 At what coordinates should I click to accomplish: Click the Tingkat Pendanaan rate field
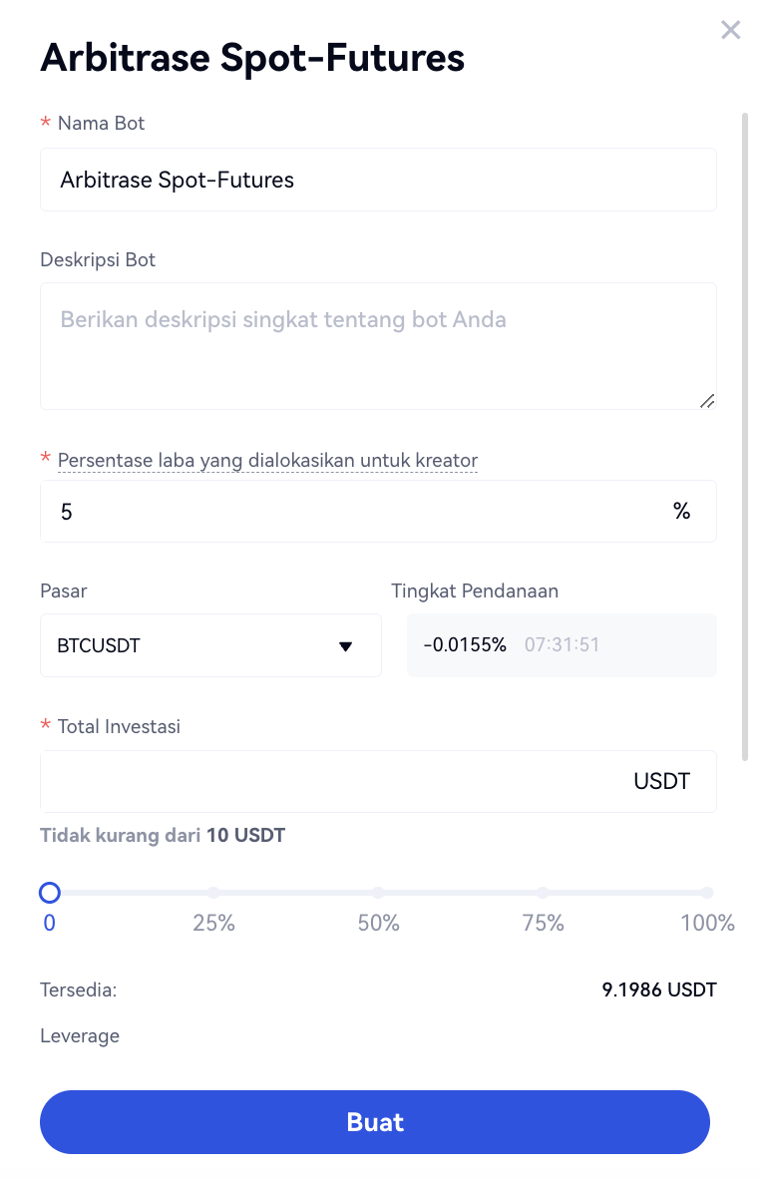pyautogui.click(x=562, y=645)
